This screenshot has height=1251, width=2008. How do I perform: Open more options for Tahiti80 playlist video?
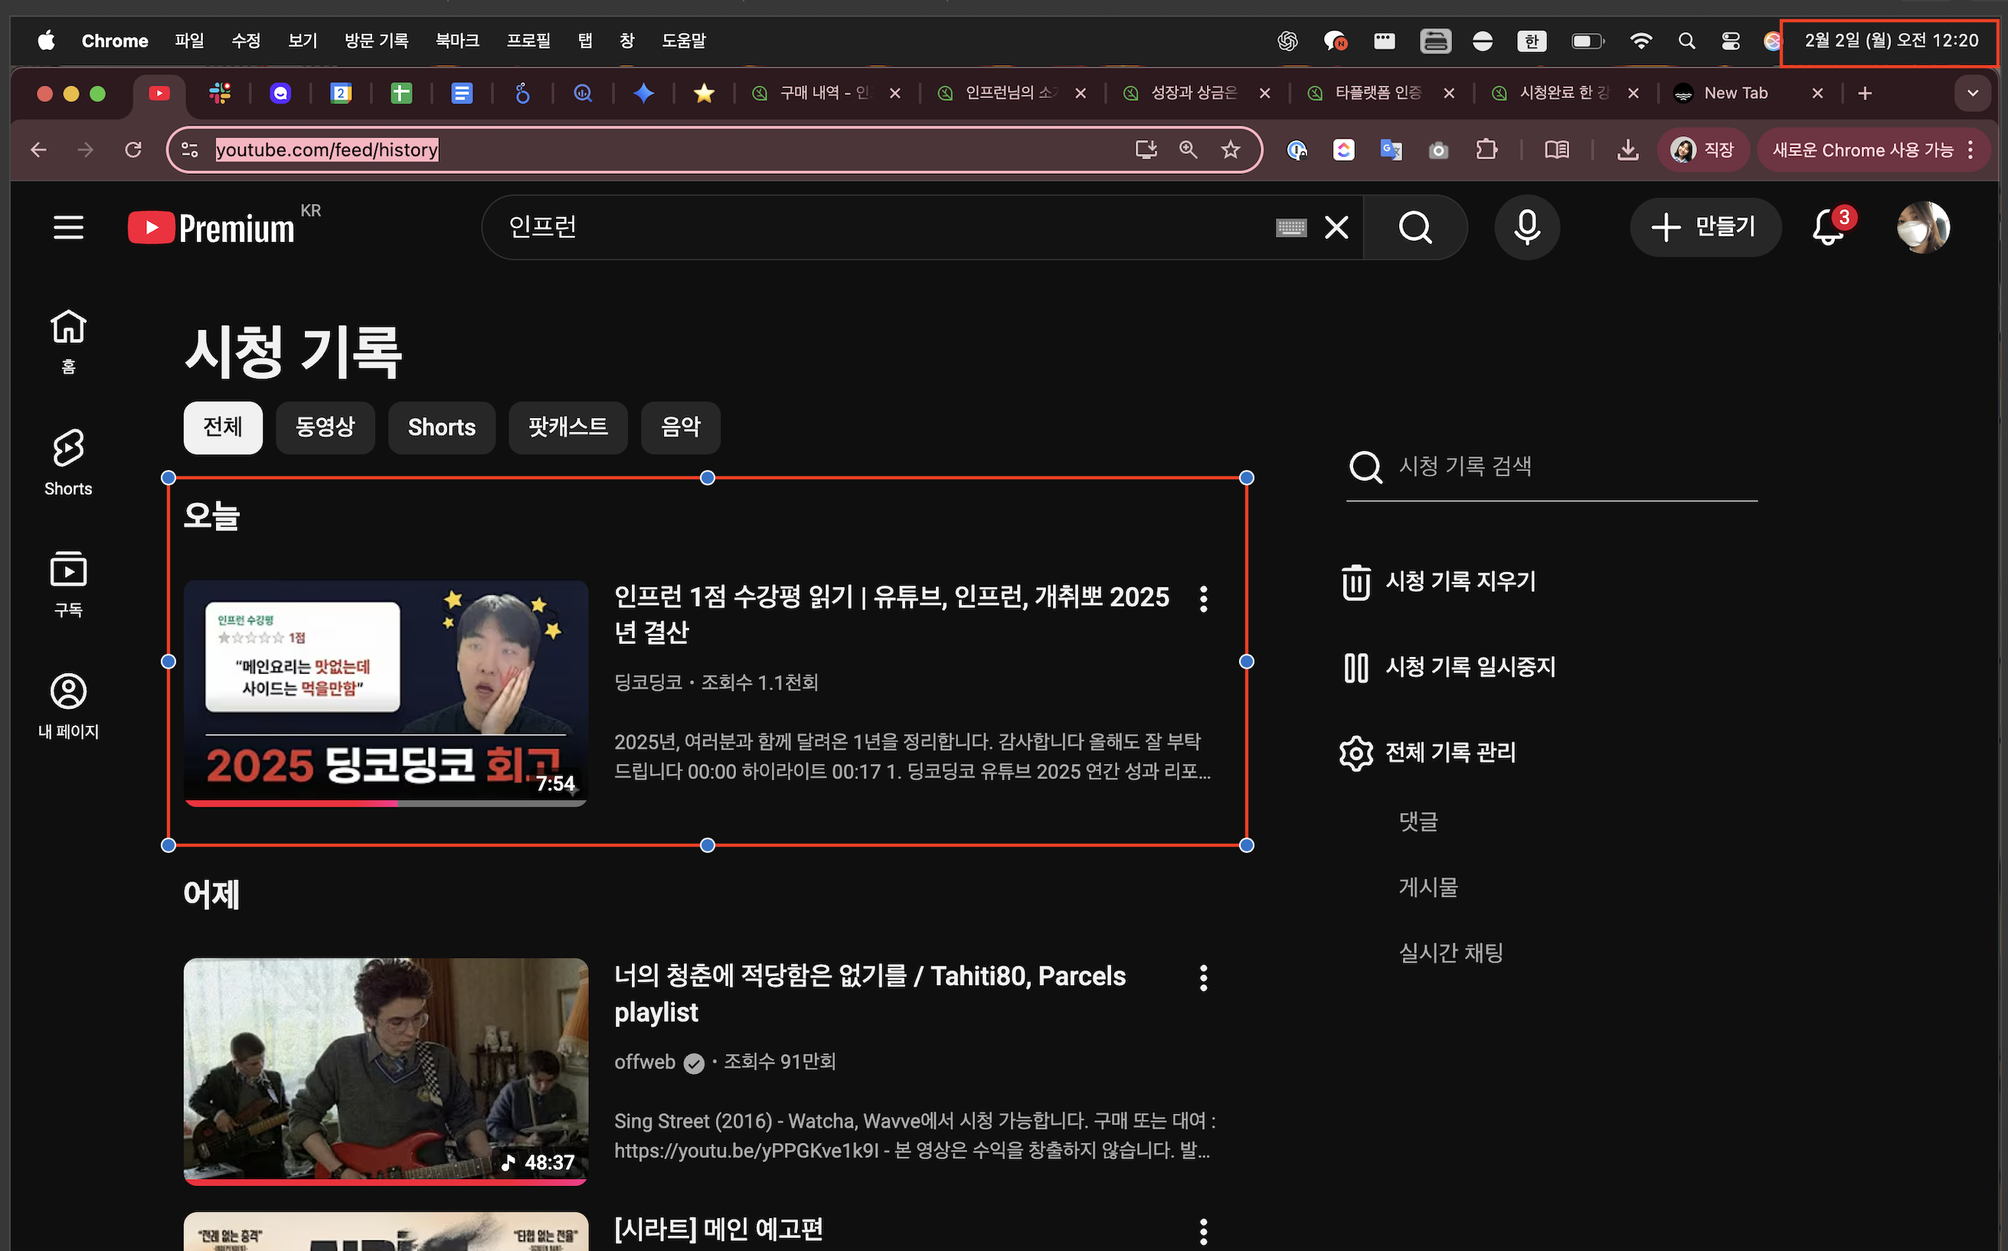pyautogui.click(x=1203, y=977)
